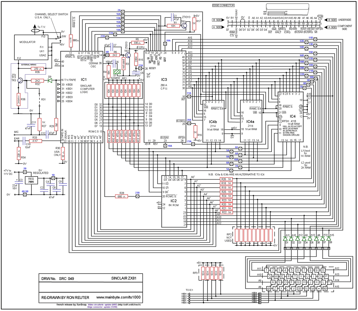Click resistor R22 1K on A8' line
Viewport: 358px width, 311px height.
pos(226,212)
